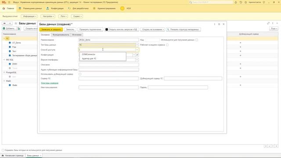281x158 pixels.
Task: Switch to the Основное tab
Action: [x=45, y=35]
